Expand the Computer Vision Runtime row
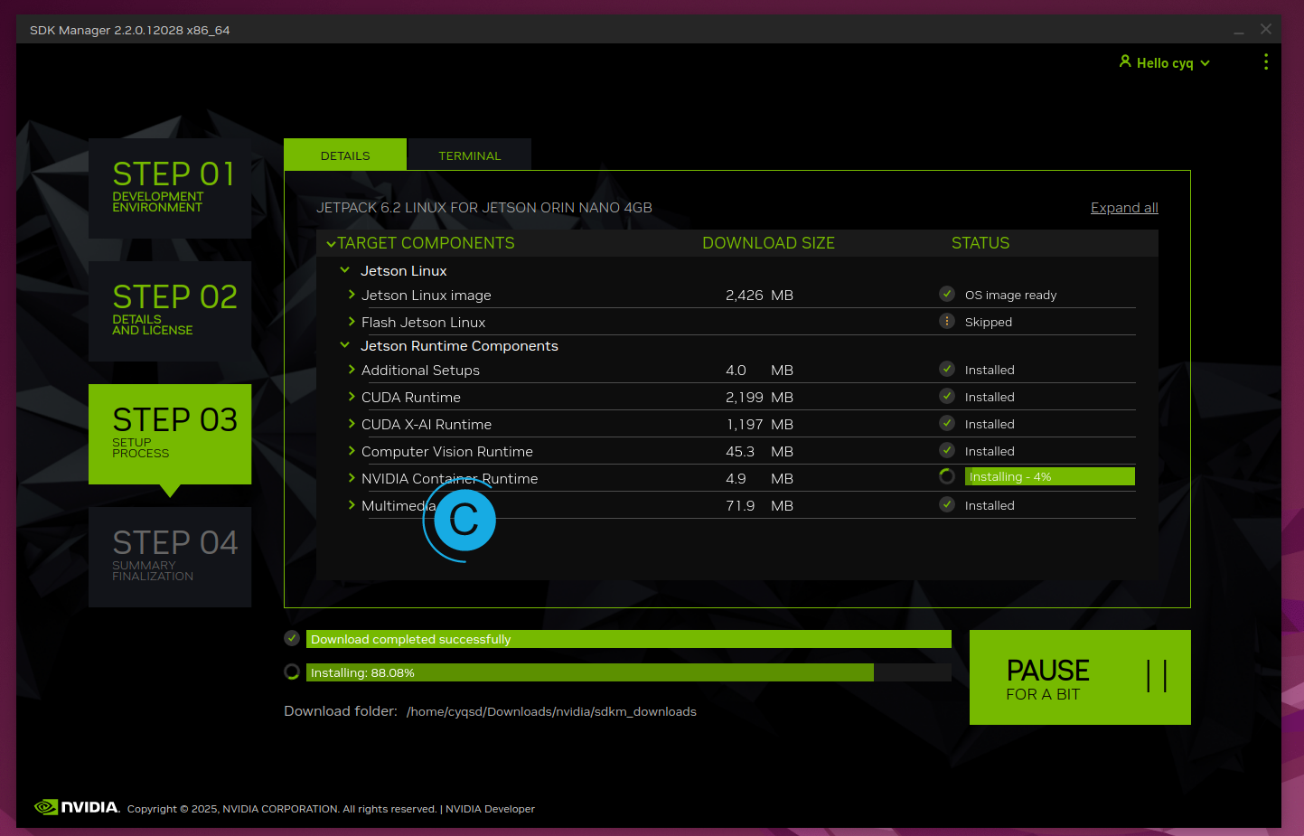This screenshot has height=836, width=1304. pos(352,450)
